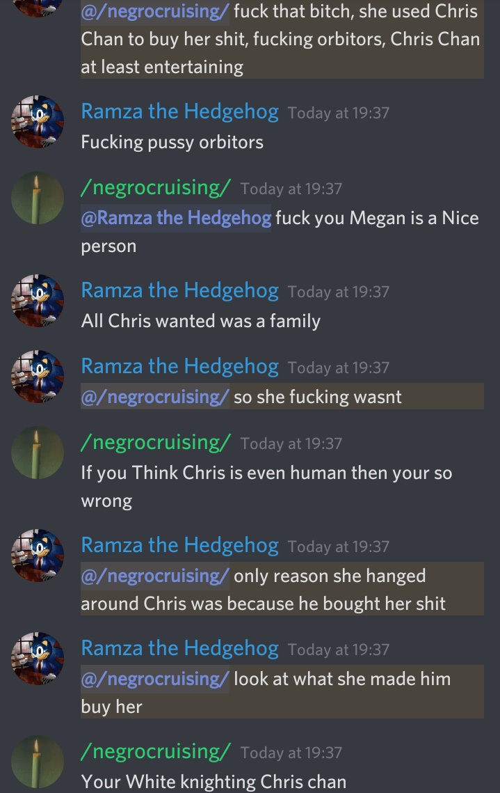Click timestamp beside 'Your White knighting' sender name
Viewport: 500px width, 793px height.
point(291,753)
